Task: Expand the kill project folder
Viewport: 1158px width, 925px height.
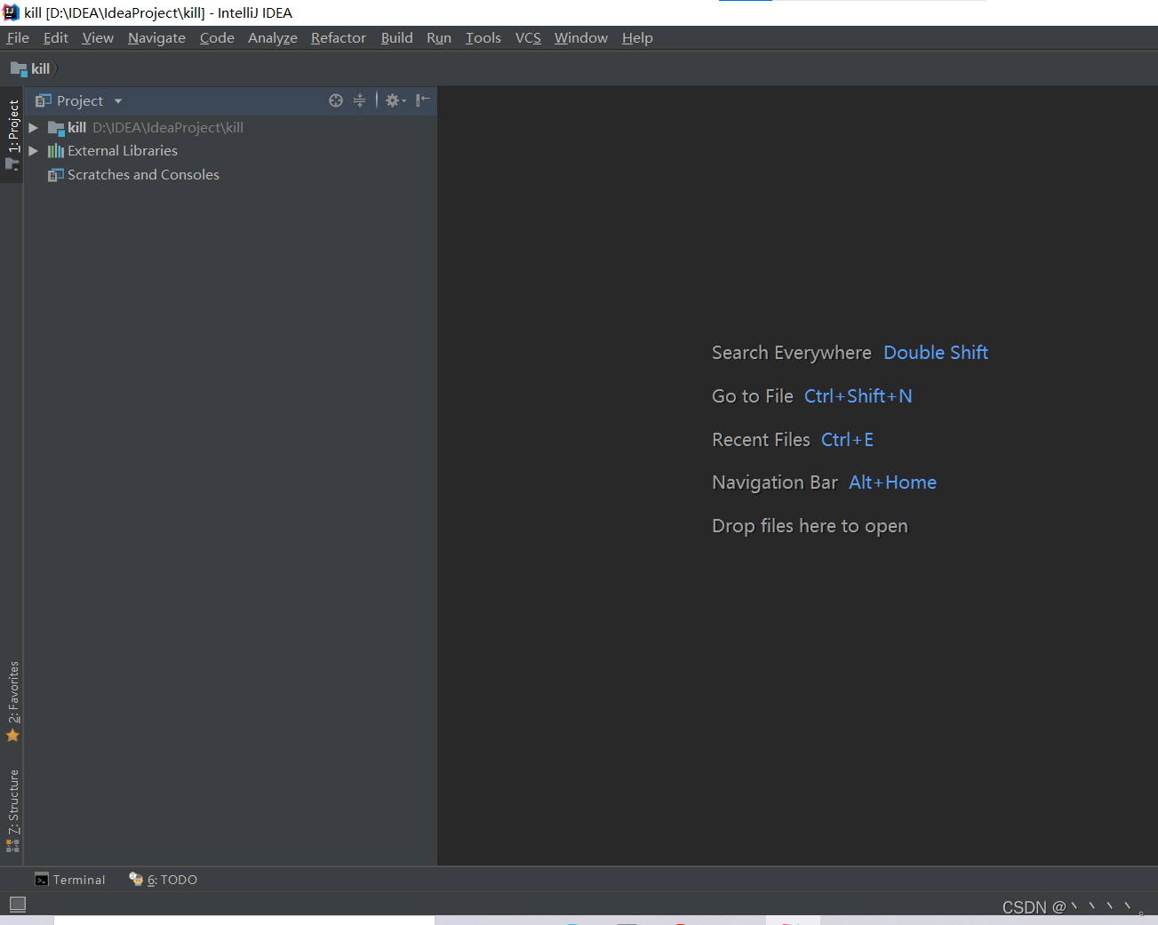Action: click(x=34, y=128)
